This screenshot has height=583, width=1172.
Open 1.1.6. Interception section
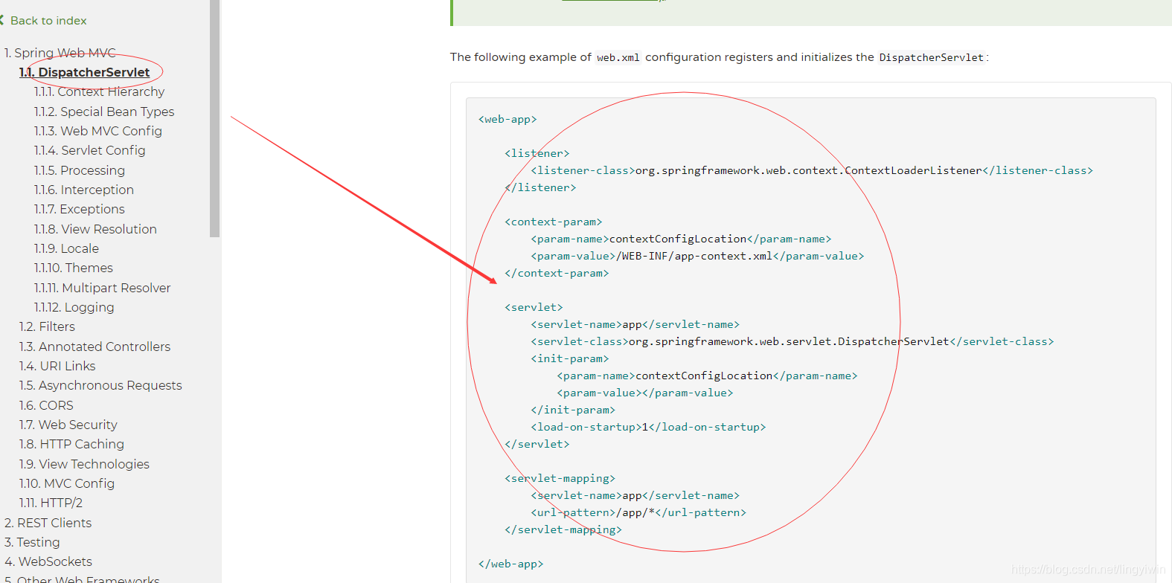[x=84, y=190]
